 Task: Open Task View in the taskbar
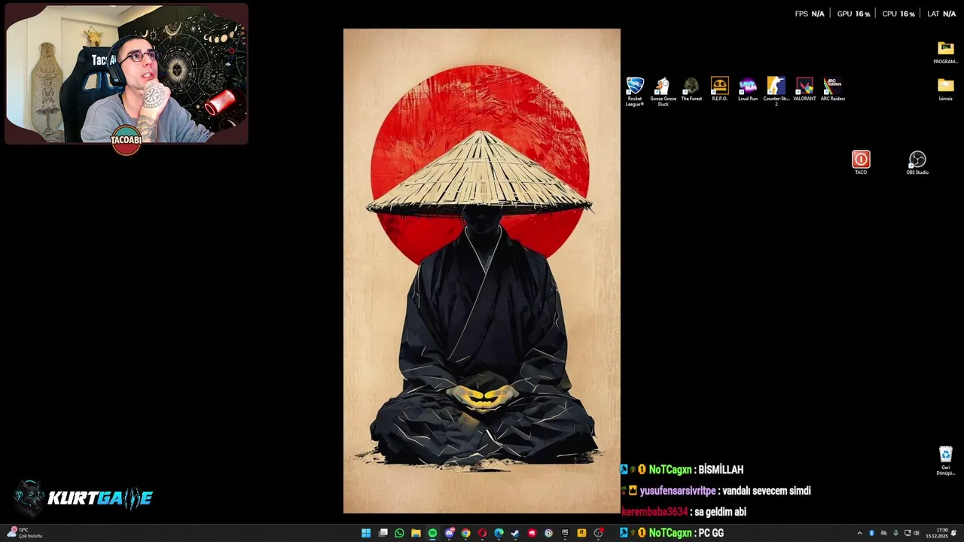(383, 533)
